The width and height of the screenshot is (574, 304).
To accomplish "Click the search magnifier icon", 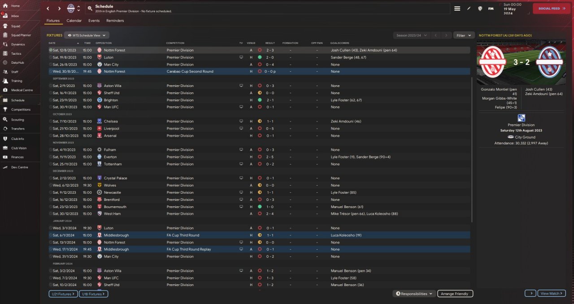I will point(90,9).
